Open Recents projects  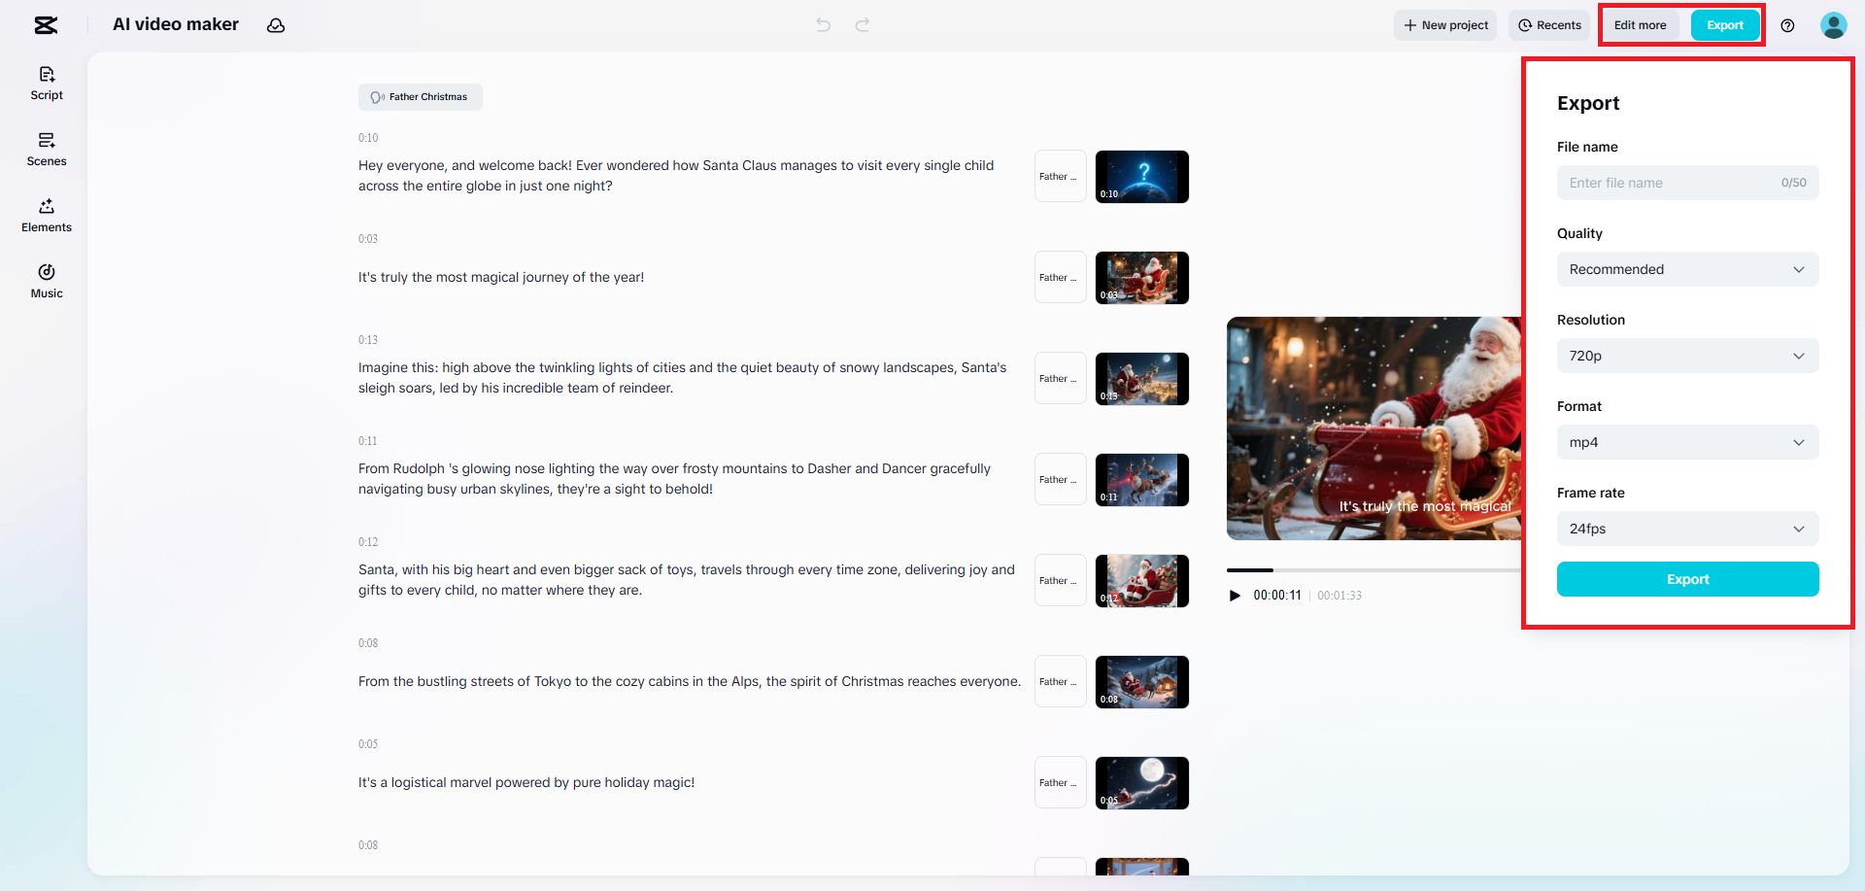tap(1549, 25)
